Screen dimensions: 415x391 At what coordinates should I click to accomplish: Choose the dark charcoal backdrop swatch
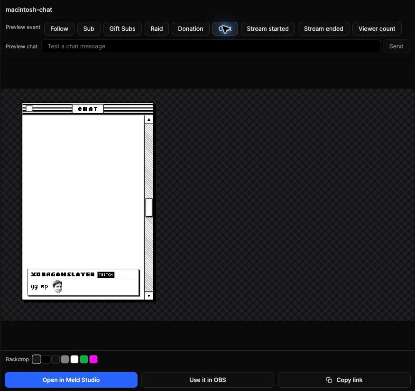pyautogui.click(x=55, y=359)
